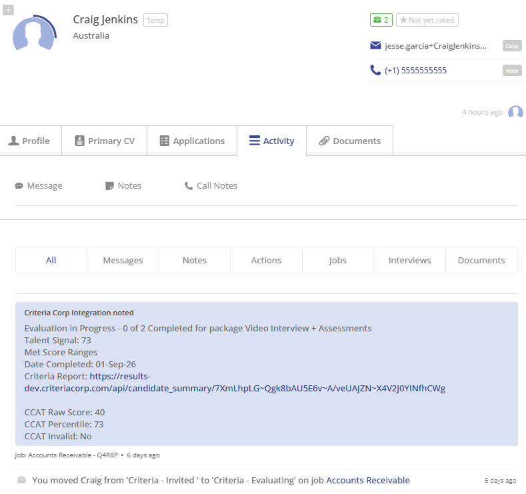Viewport: 526px width, 494px height.
Task: Switch to the Primary CV tab
Action: 104,141
